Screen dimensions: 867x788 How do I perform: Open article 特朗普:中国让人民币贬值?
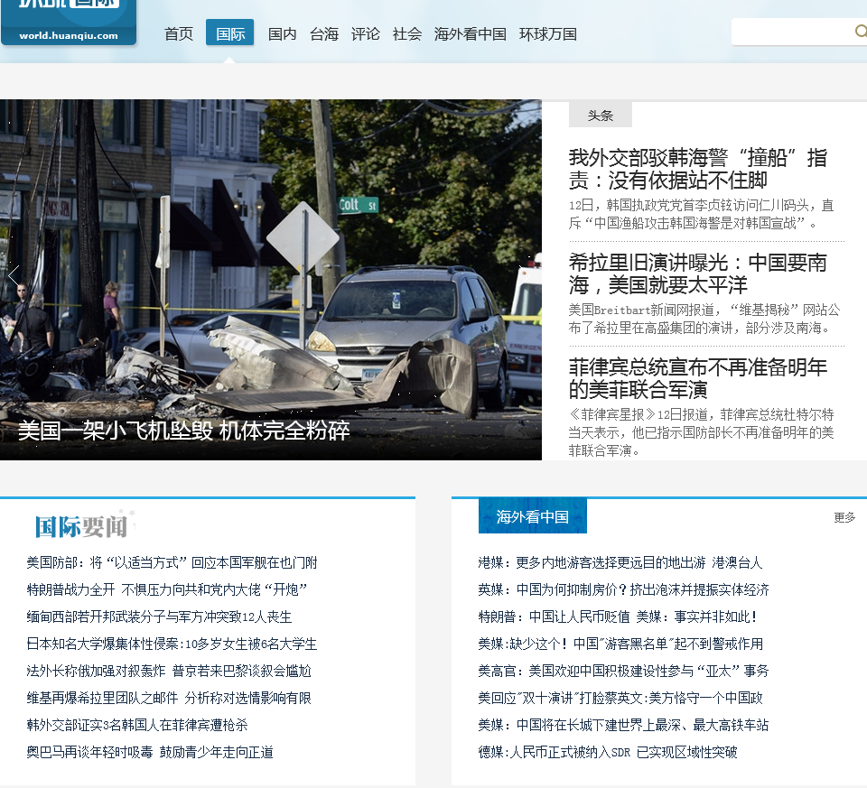coord(618,616)
